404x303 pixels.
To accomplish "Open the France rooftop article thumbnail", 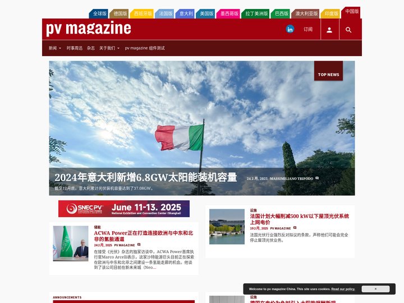I will point(227,227).
